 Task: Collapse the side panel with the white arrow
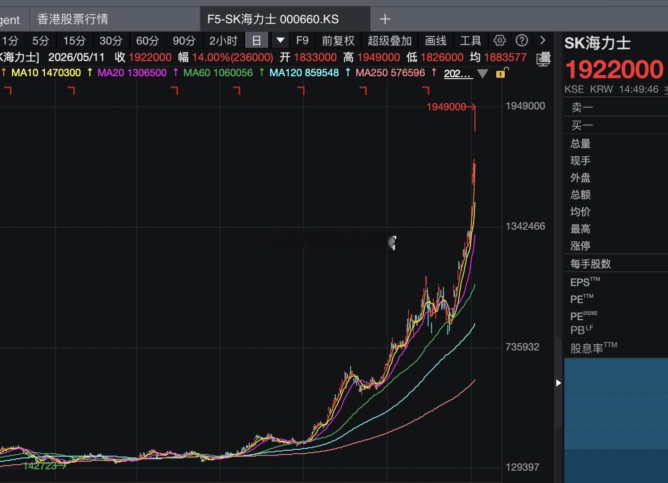click(558, 383)
